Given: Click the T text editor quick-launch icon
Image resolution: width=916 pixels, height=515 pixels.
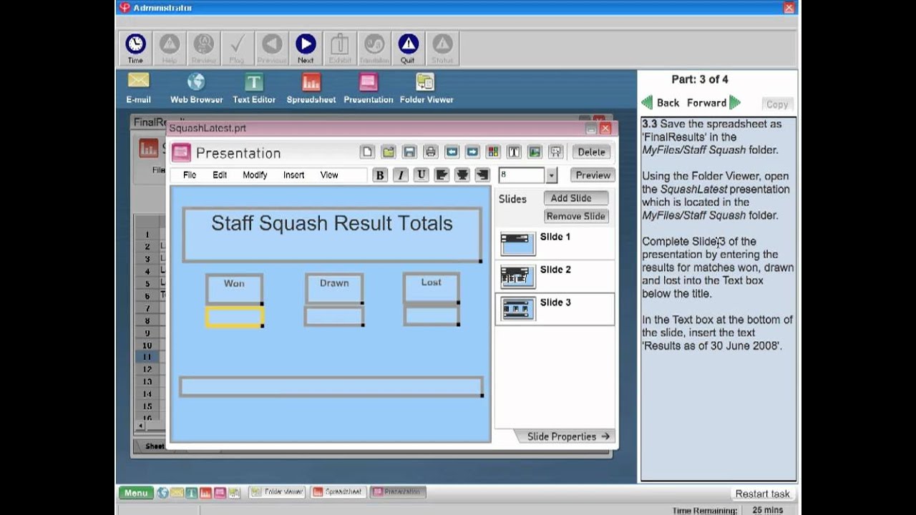Looking at the screenshot, I should coord(191,493).
